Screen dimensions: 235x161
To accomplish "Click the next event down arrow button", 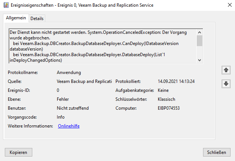I will tap(225, 84).
